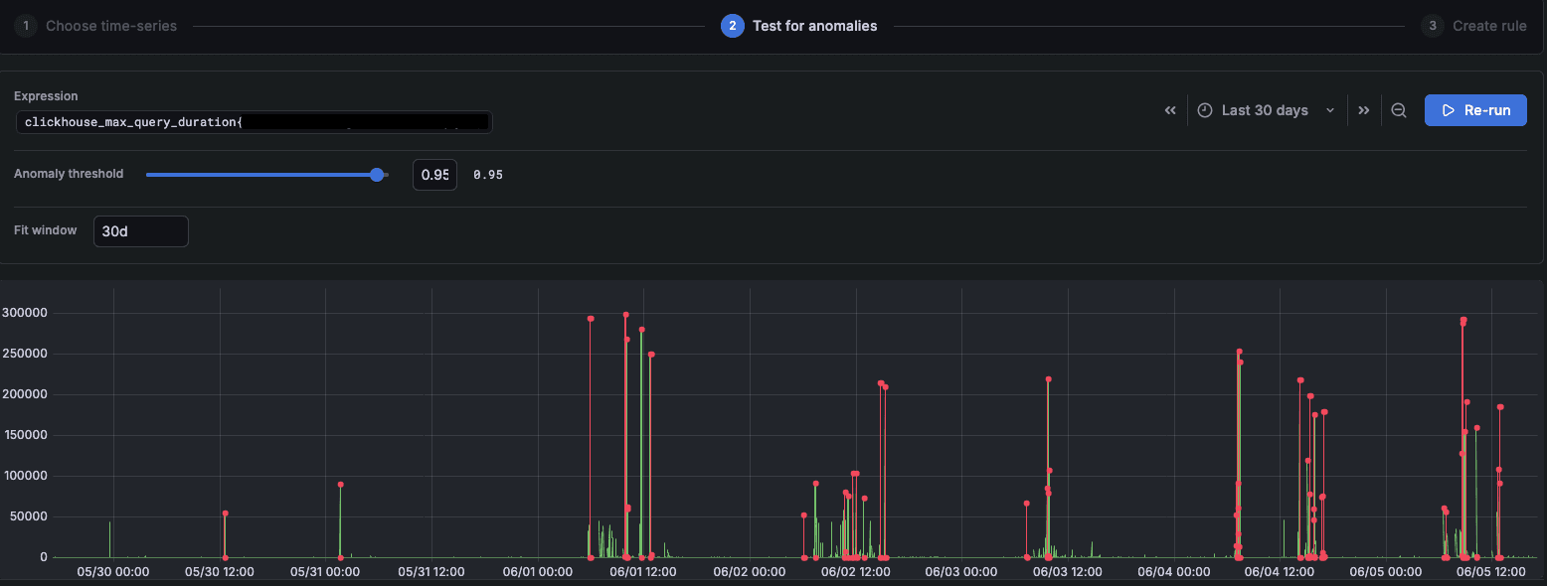This screenshot has width=1547, height=586.
Task: Click the 05/30 00:00 x-axis label
Action: tap(113, 572)
